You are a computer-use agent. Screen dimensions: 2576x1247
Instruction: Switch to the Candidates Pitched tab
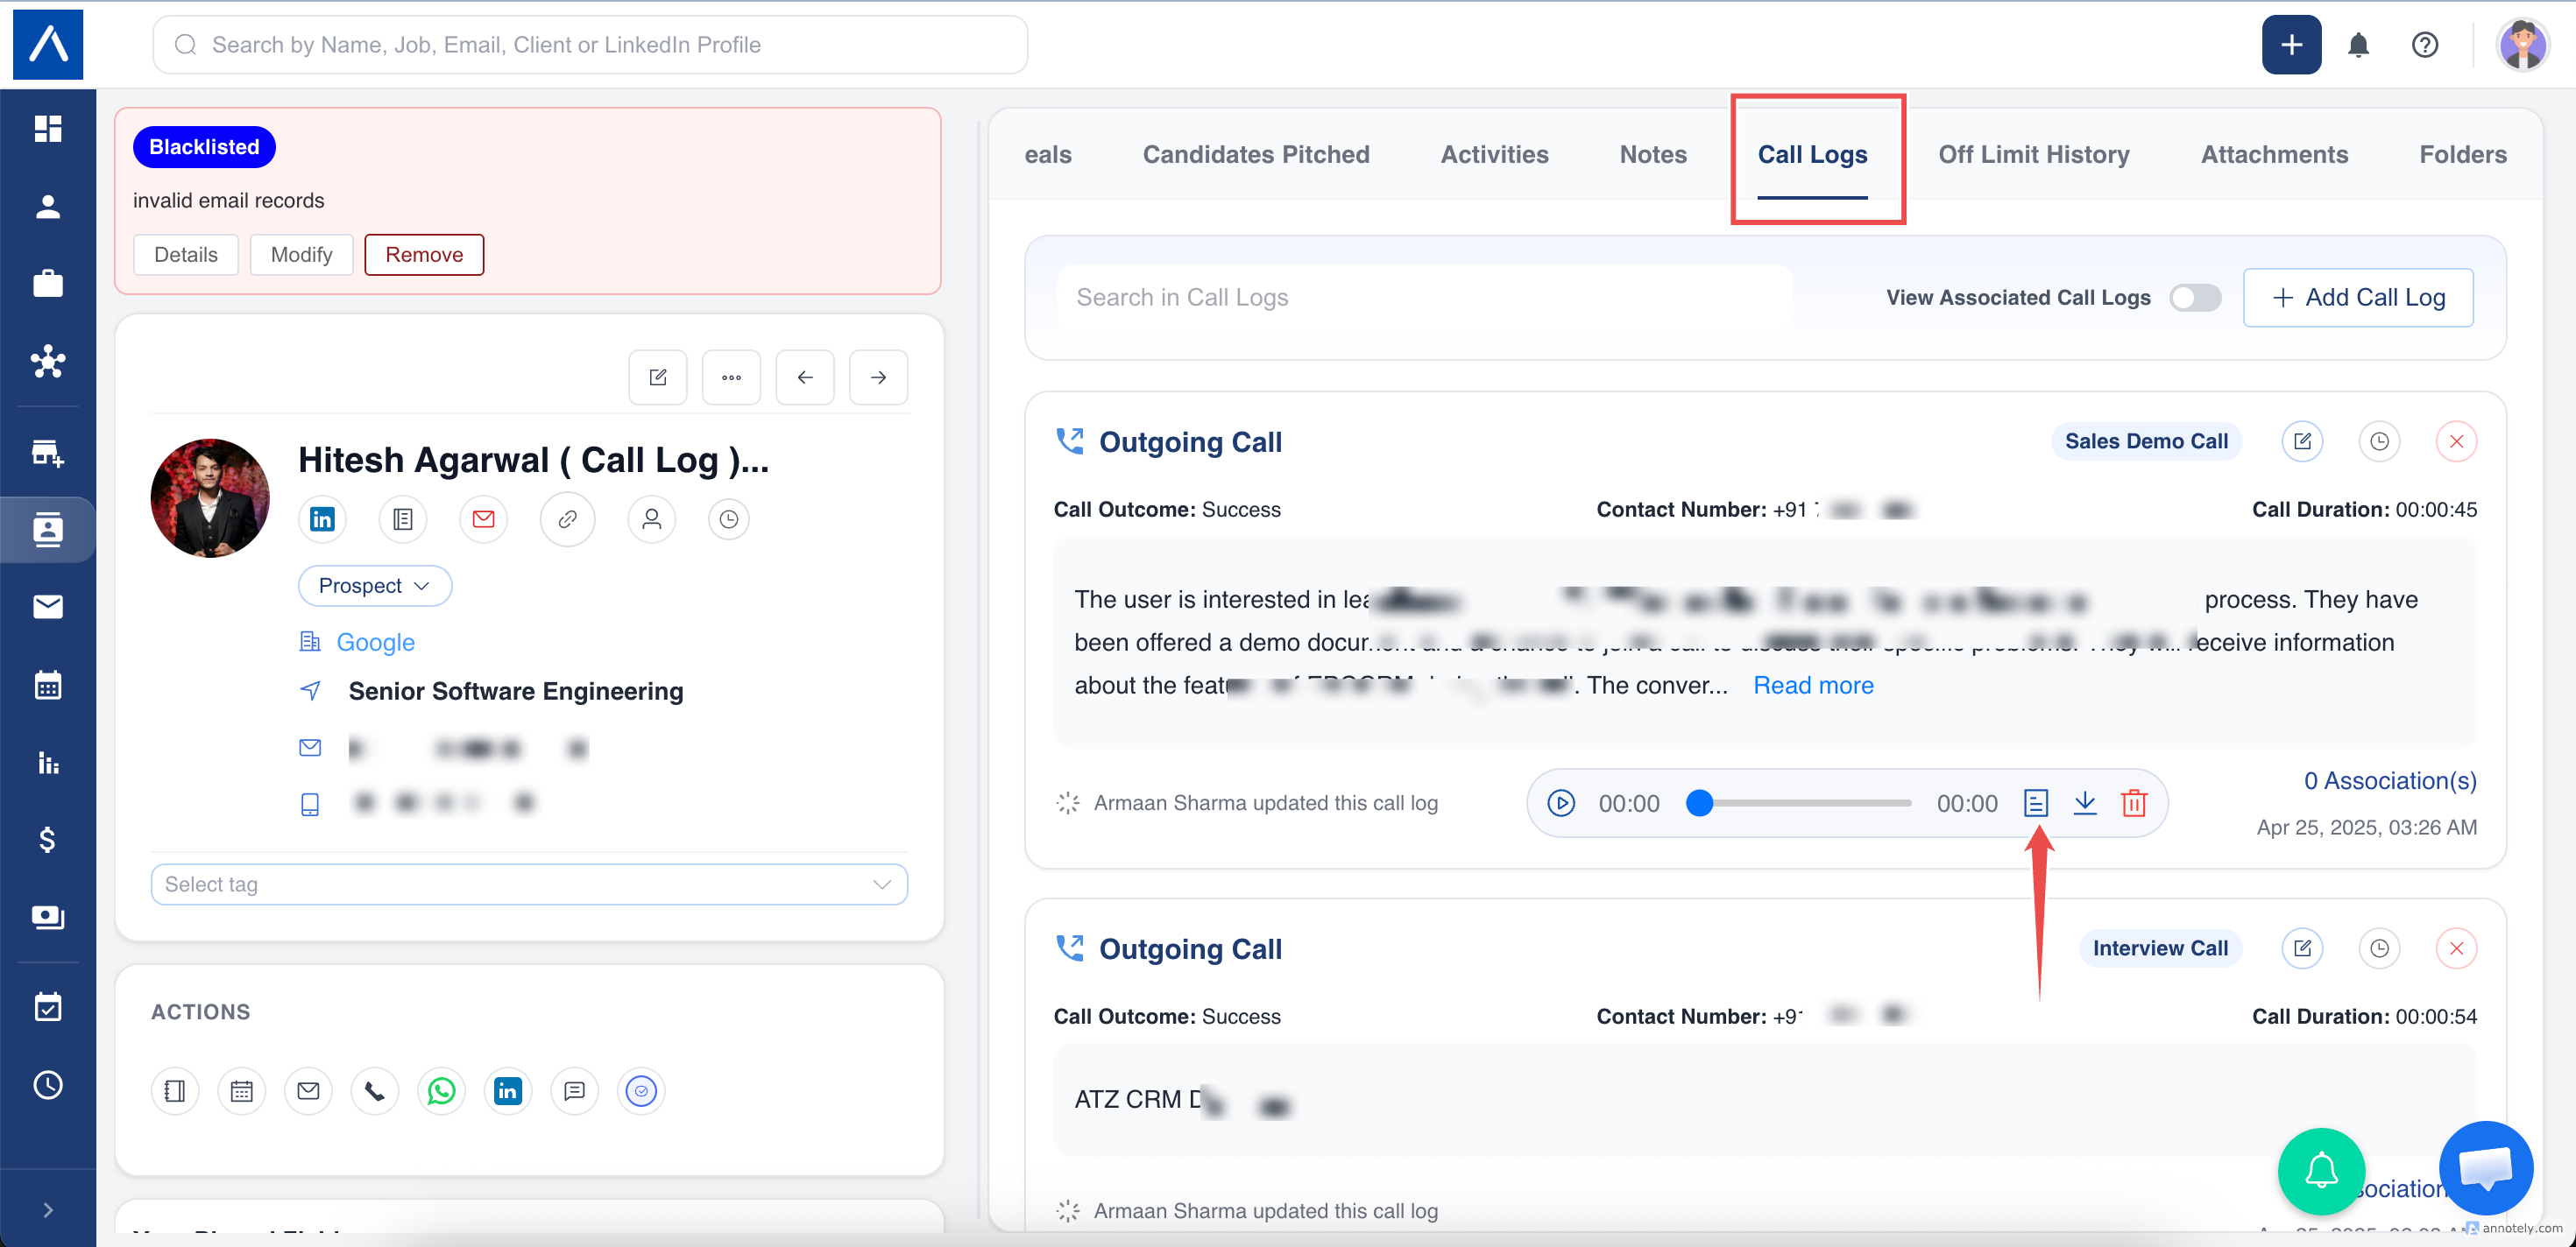(1256, 155)
